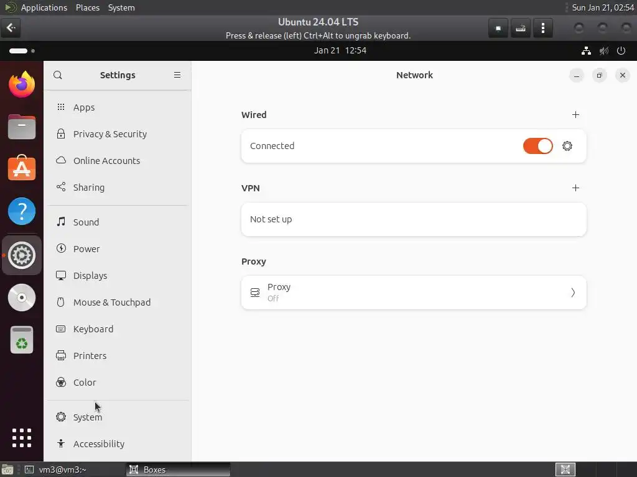Click the Not set up VPN row
Image resolution: width=637 pixels, height=477 pixels.
click(x=414, y=219)
